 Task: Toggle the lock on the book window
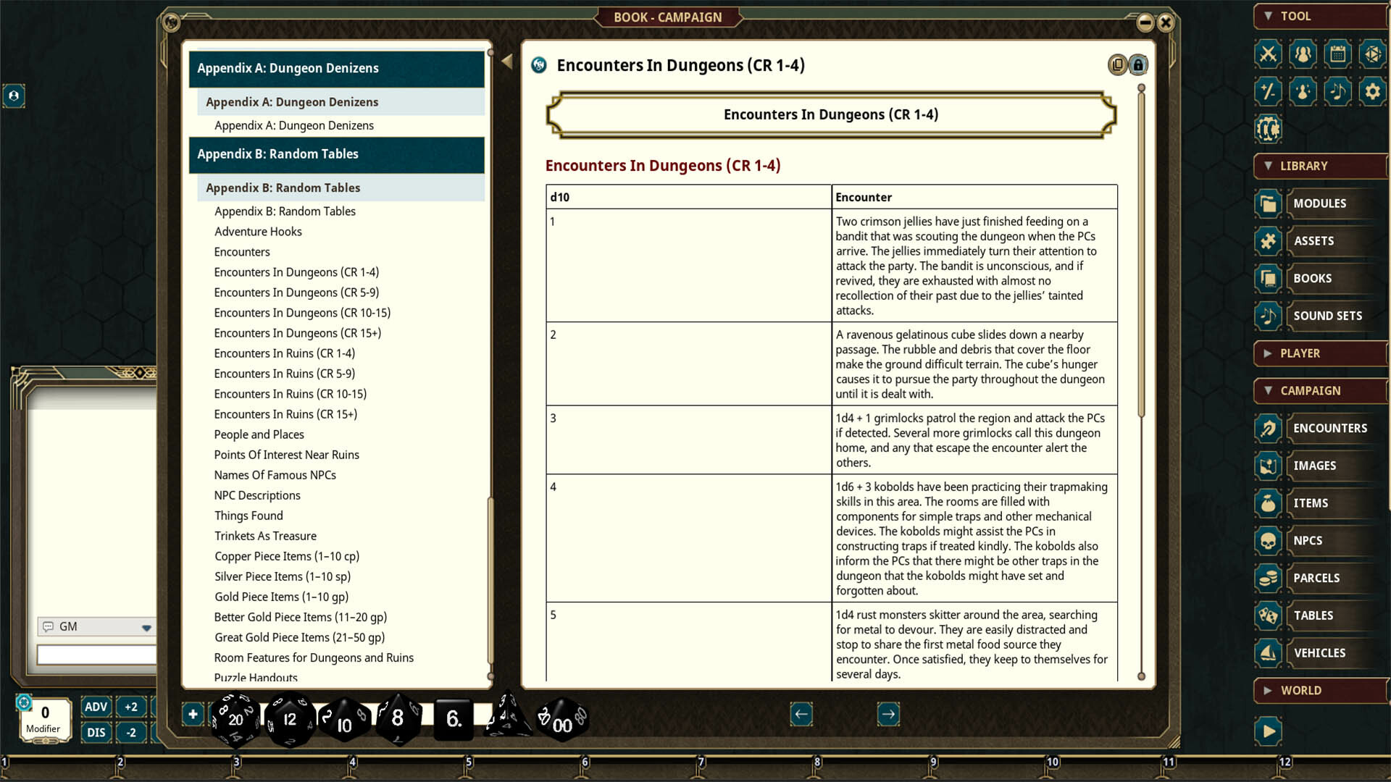(1138, 65)
